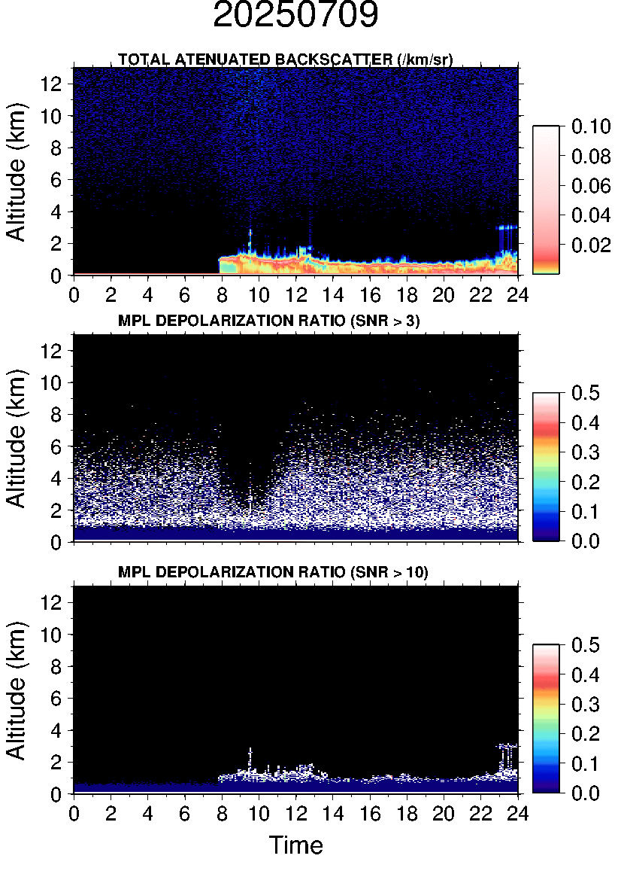
Task: Click the tall white spike in the bottom plot
Action: (x=250, y=757)
